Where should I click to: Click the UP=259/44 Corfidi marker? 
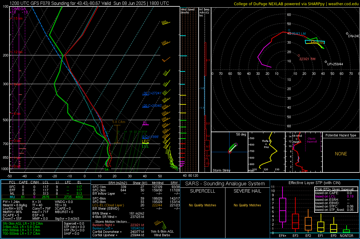tap(335, 64)
